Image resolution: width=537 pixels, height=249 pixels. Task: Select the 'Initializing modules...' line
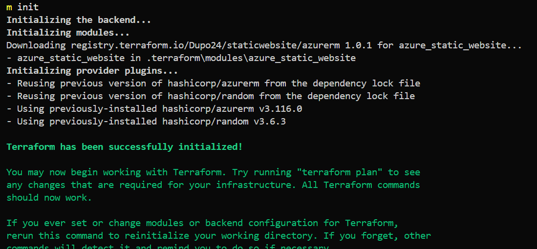point(68,33)
